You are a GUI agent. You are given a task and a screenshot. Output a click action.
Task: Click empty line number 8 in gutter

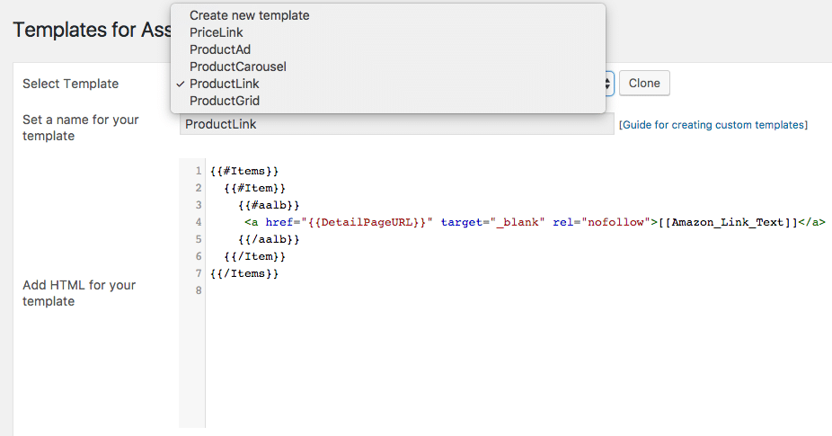coord(199,290)
